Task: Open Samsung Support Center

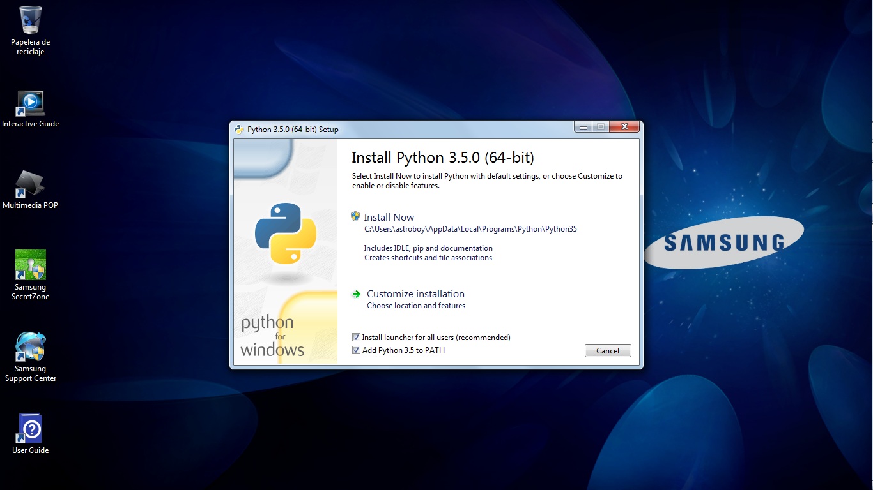Action: 29,345
